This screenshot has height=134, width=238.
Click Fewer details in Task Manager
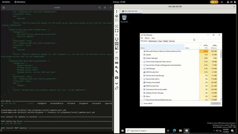(147, 103)
